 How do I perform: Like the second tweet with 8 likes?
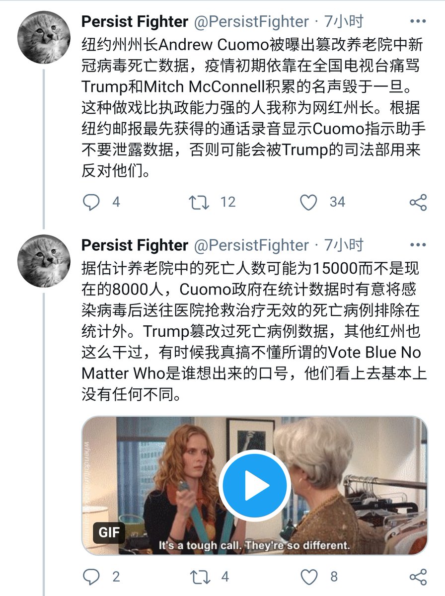[x=309, y=577]
